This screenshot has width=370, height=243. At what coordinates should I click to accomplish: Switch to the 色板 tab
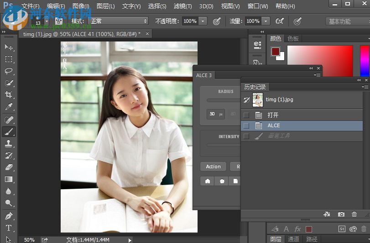pyautogui.click(x=293, y=38)
